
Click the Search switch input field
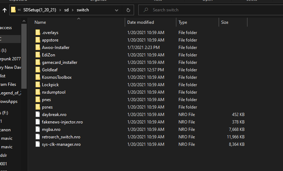tap(210, 10)
